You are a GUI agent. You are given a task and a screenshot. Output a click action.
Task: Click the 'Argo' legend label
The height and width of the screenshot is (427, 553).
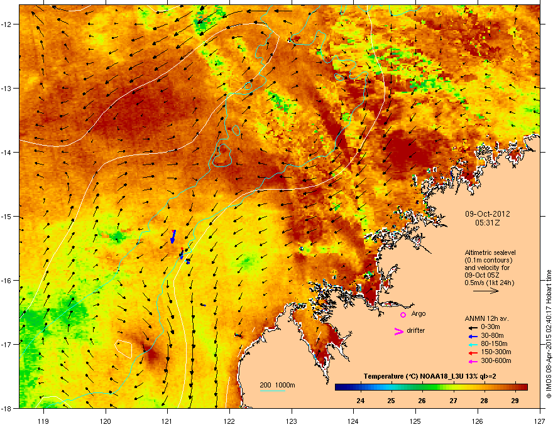pos(419,313)
